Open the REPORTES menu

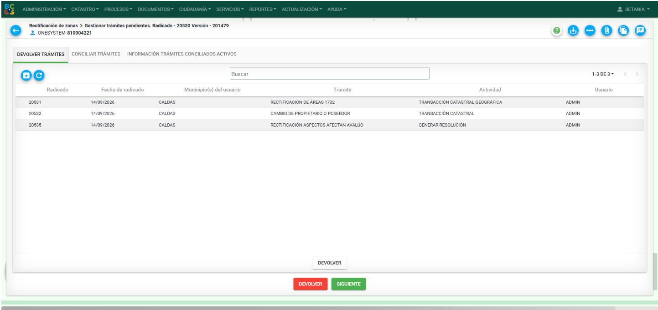[263, 9]
